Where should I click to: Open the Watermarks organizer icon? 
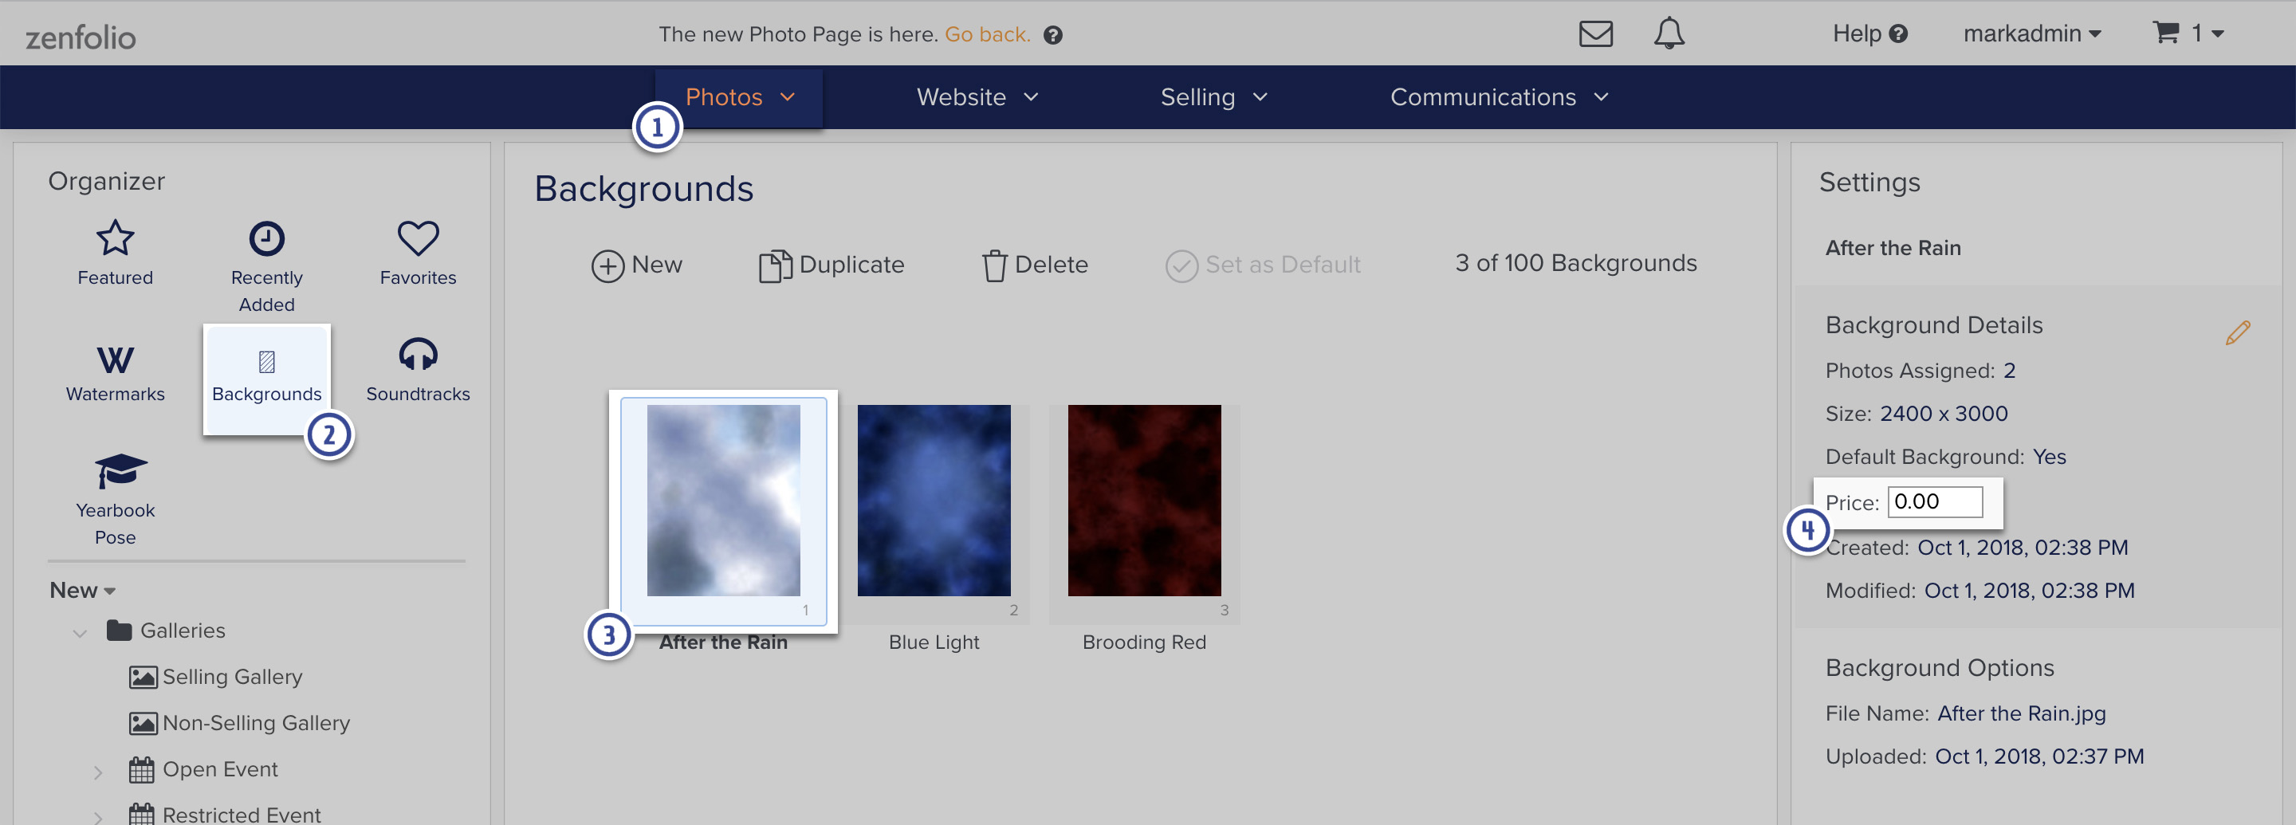click(115, 360)
